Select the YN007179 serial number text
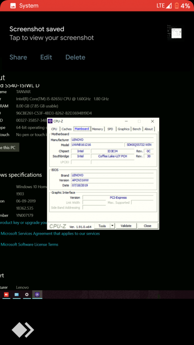This screenshot has width=194, height=345. pos(25,215)
